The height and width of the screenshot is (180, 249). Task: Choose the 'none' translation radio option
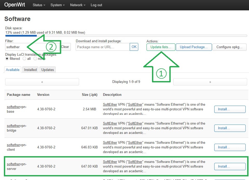pyautogui.click(x=35, y=59)
